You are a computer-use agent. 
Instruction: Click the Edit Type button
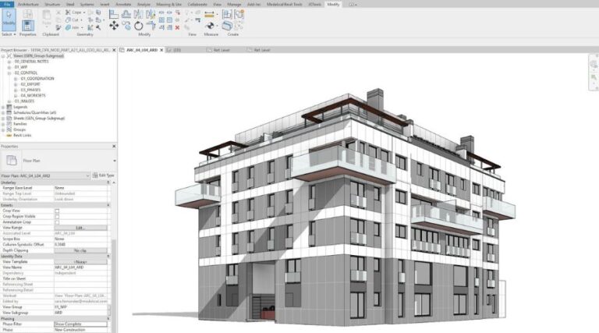tap(104, 175)
